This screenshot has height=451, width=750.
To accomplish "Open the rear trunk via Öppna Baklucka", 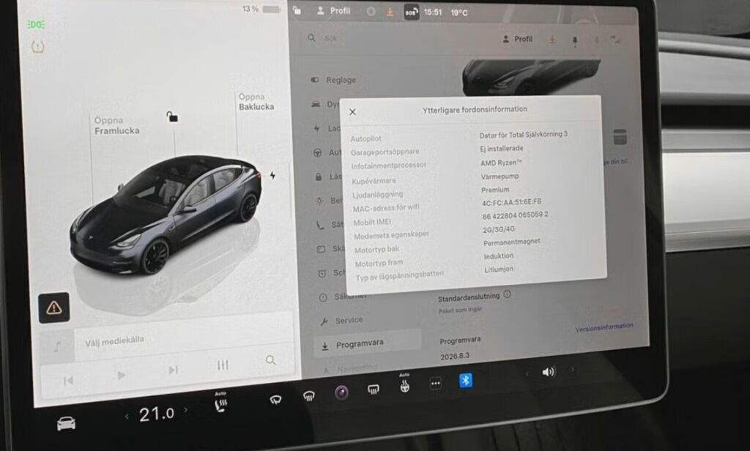I will click(x=256, y=102).
